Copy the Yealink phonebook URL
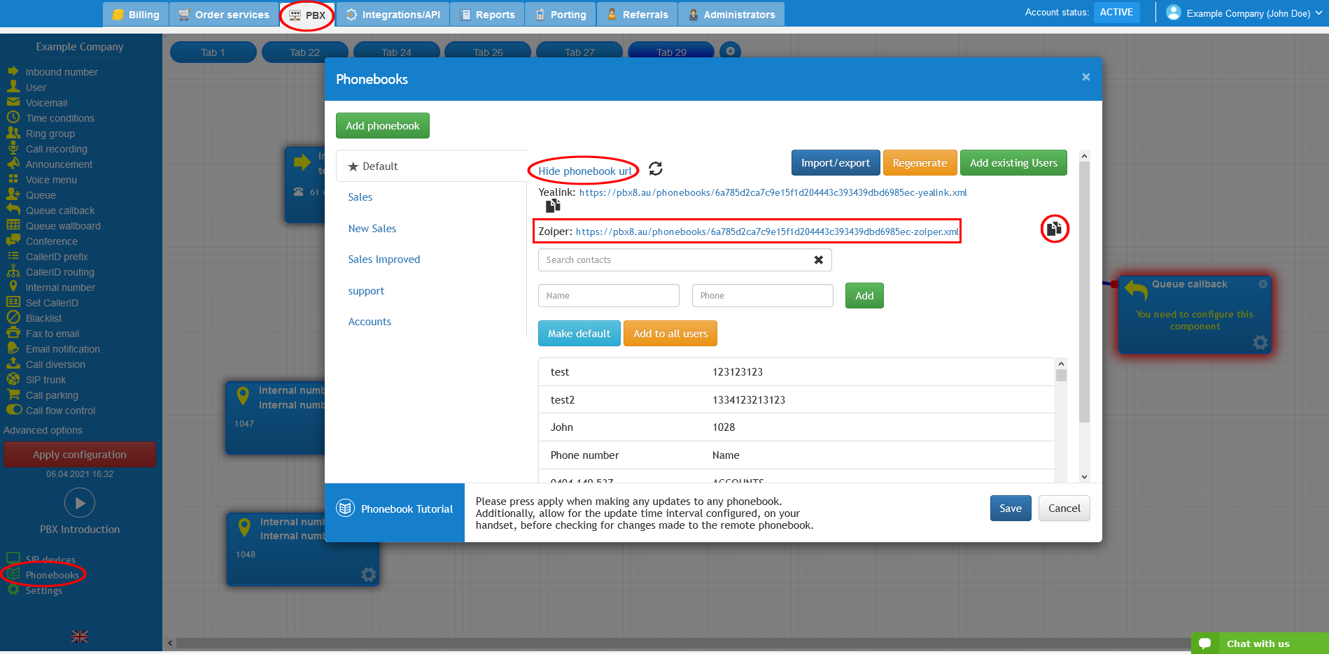The width and height of the screenshot is (1329, 654). pyautogui.click(x=553, y=205)
